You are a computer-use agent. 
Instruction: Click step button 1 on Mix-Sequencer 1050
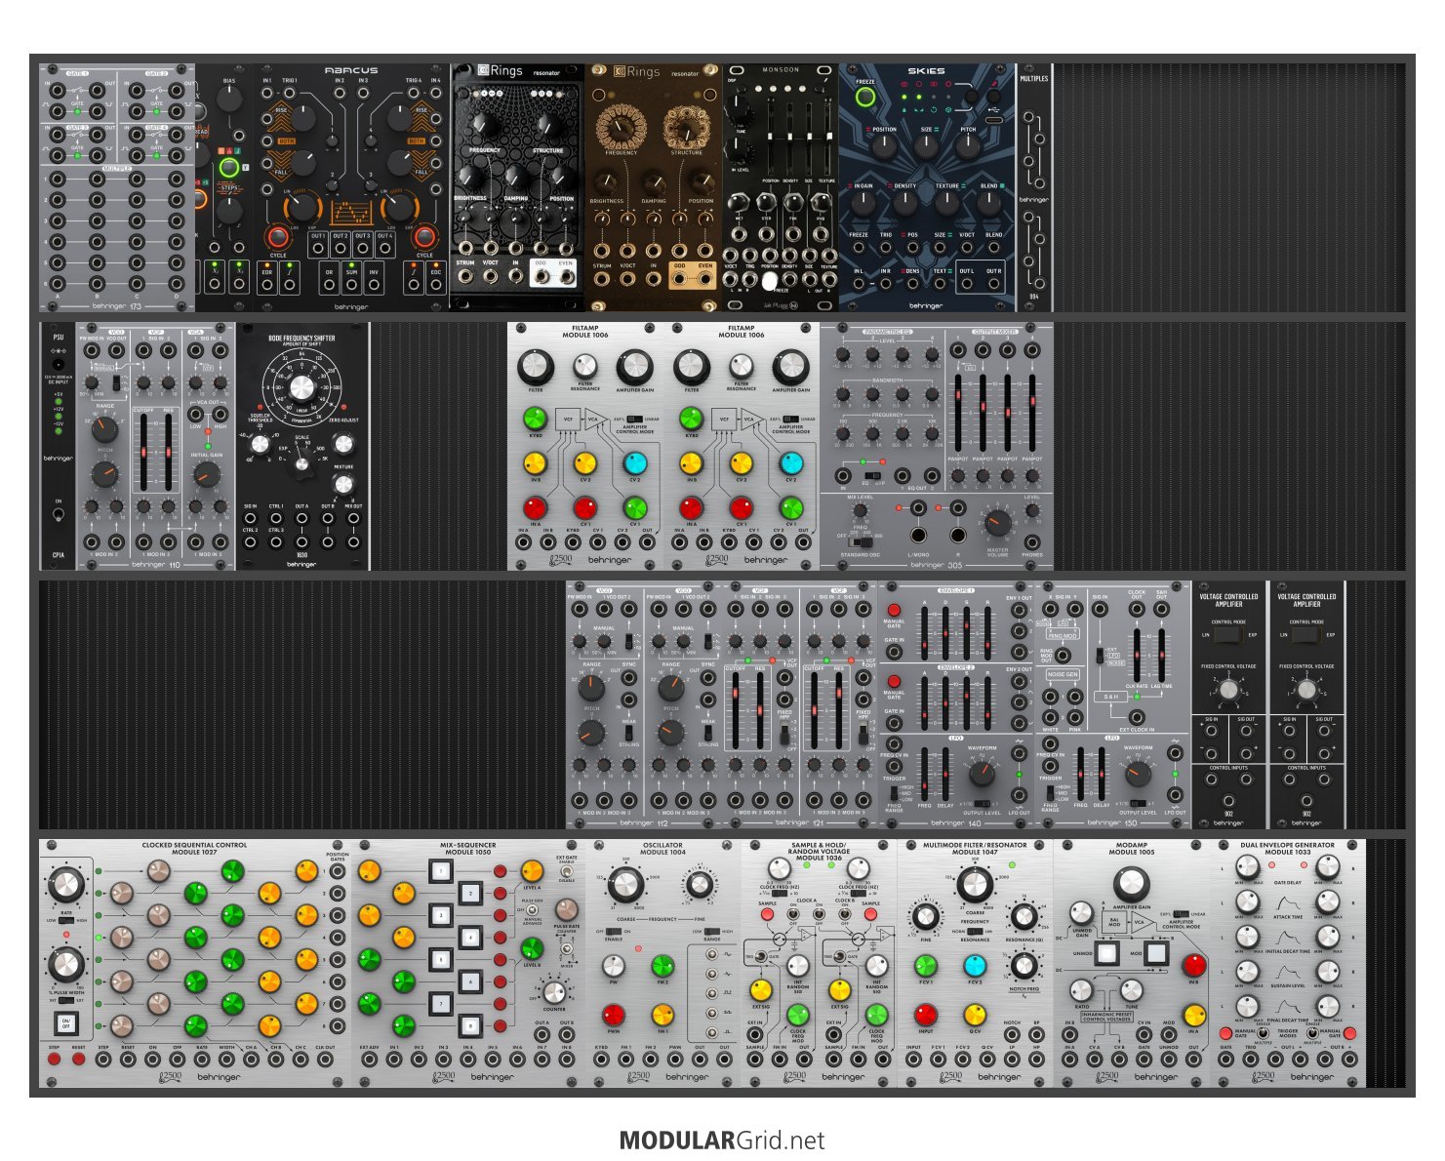pos(441,871)
